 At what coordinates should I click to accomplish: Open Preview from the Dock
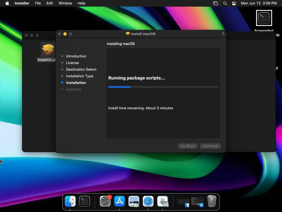(134, 201)
